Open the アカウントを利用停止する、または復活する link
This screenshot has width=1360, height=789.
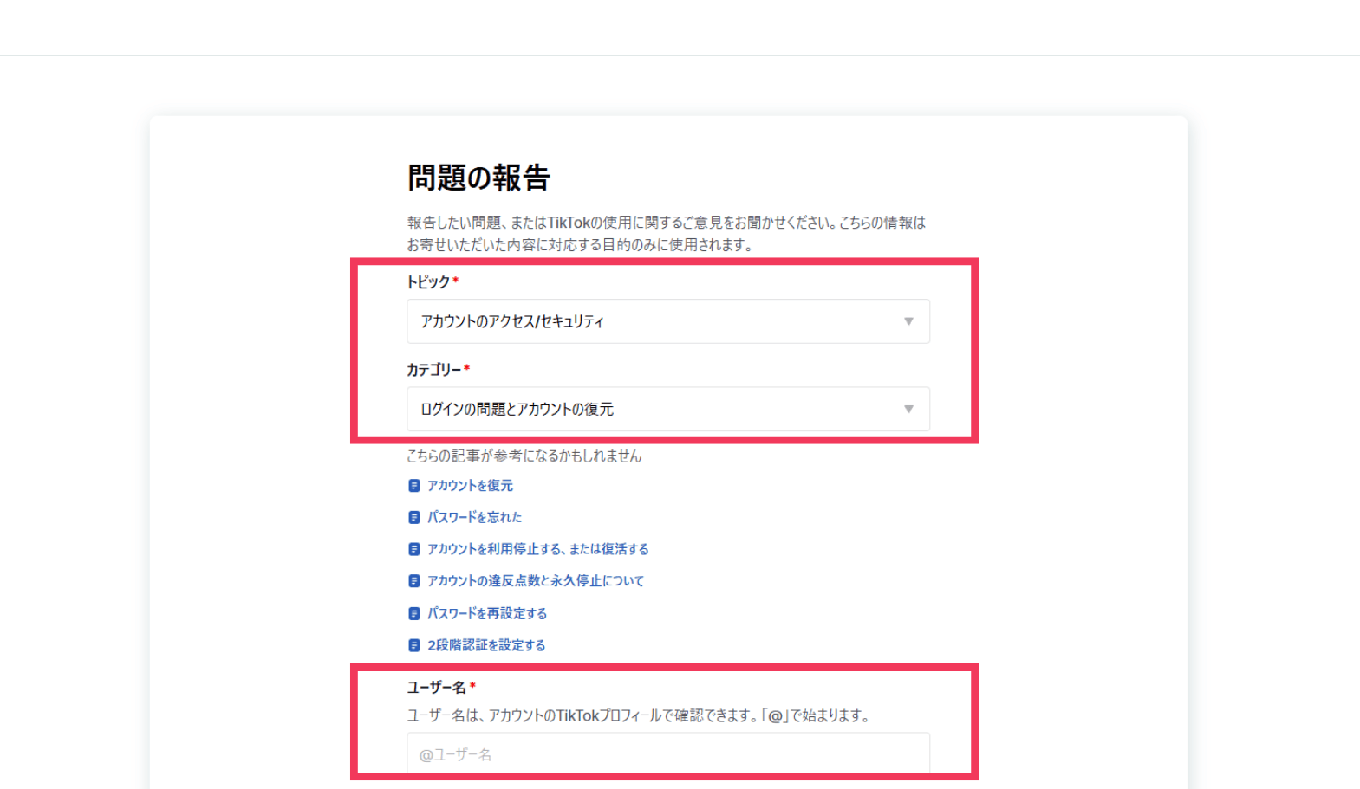point(537,549)
